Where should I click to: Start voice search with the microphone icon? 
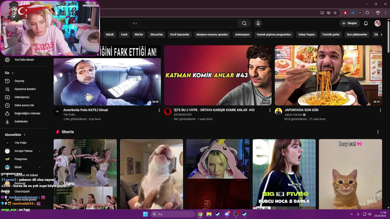click(x=258, y=23)
